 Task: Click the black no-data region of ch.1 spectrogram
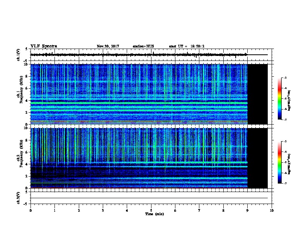tap(258, 94)
